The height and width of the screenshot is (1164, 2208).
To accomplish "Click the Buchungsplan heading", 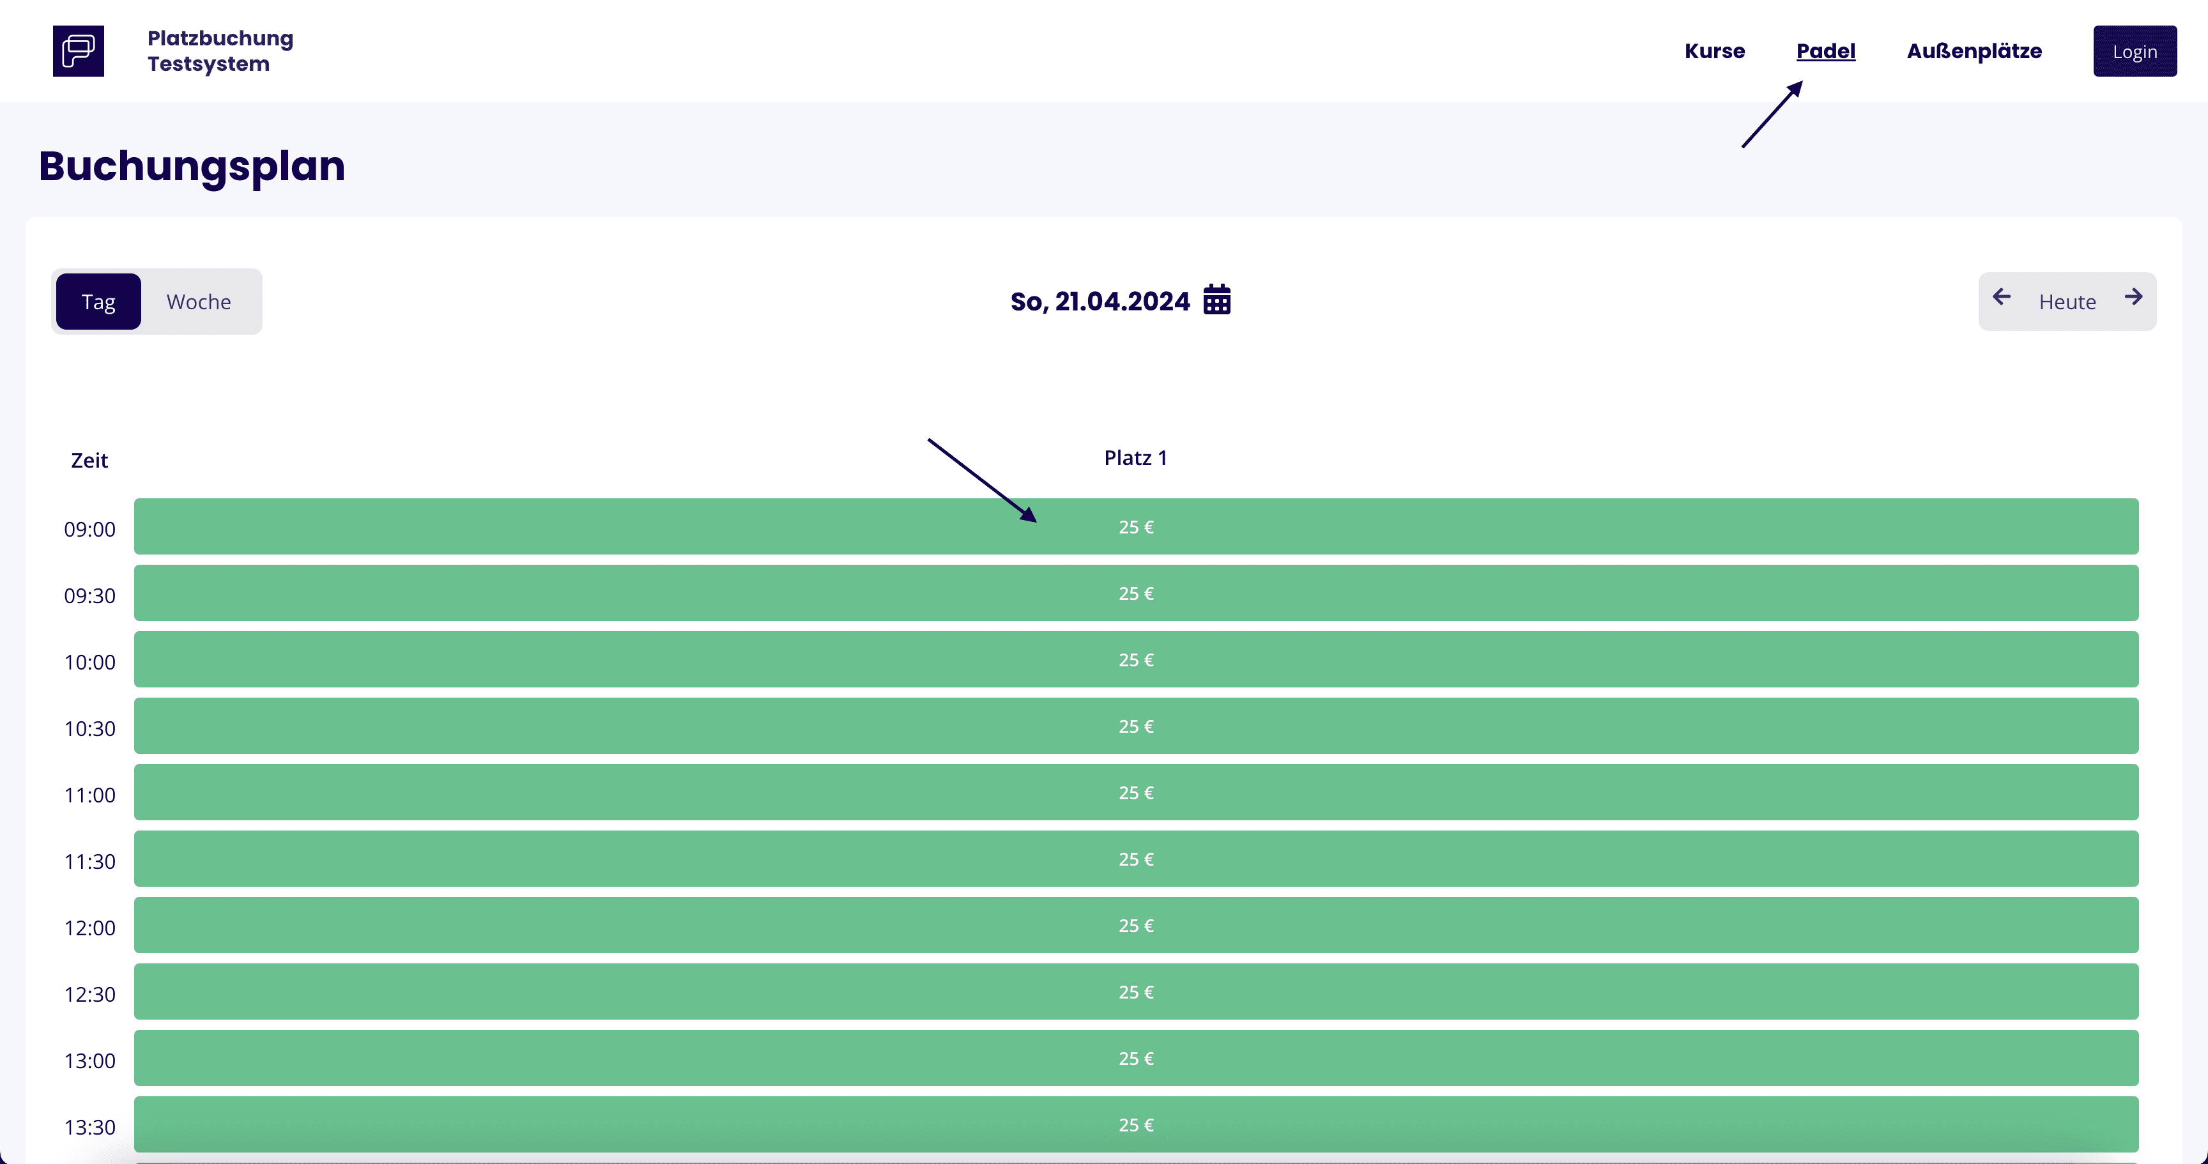I will [192, 166].
